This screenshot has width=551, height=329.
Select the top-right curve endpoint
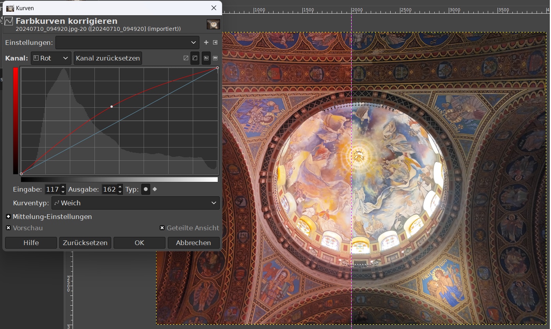(x=217, y=68)
